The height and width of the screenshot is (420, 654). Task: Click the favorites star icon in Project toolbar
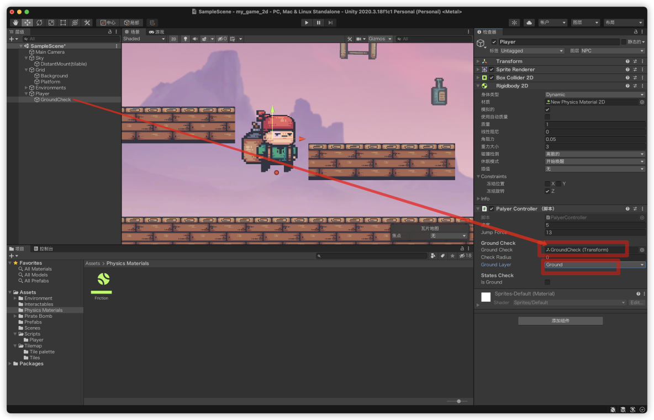click(x=452, y=256)
